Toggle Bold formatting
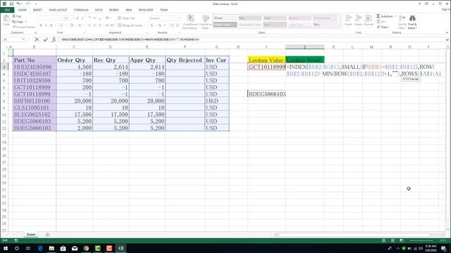Viewport: 451px width, 253px height. [x=41, y=25]
